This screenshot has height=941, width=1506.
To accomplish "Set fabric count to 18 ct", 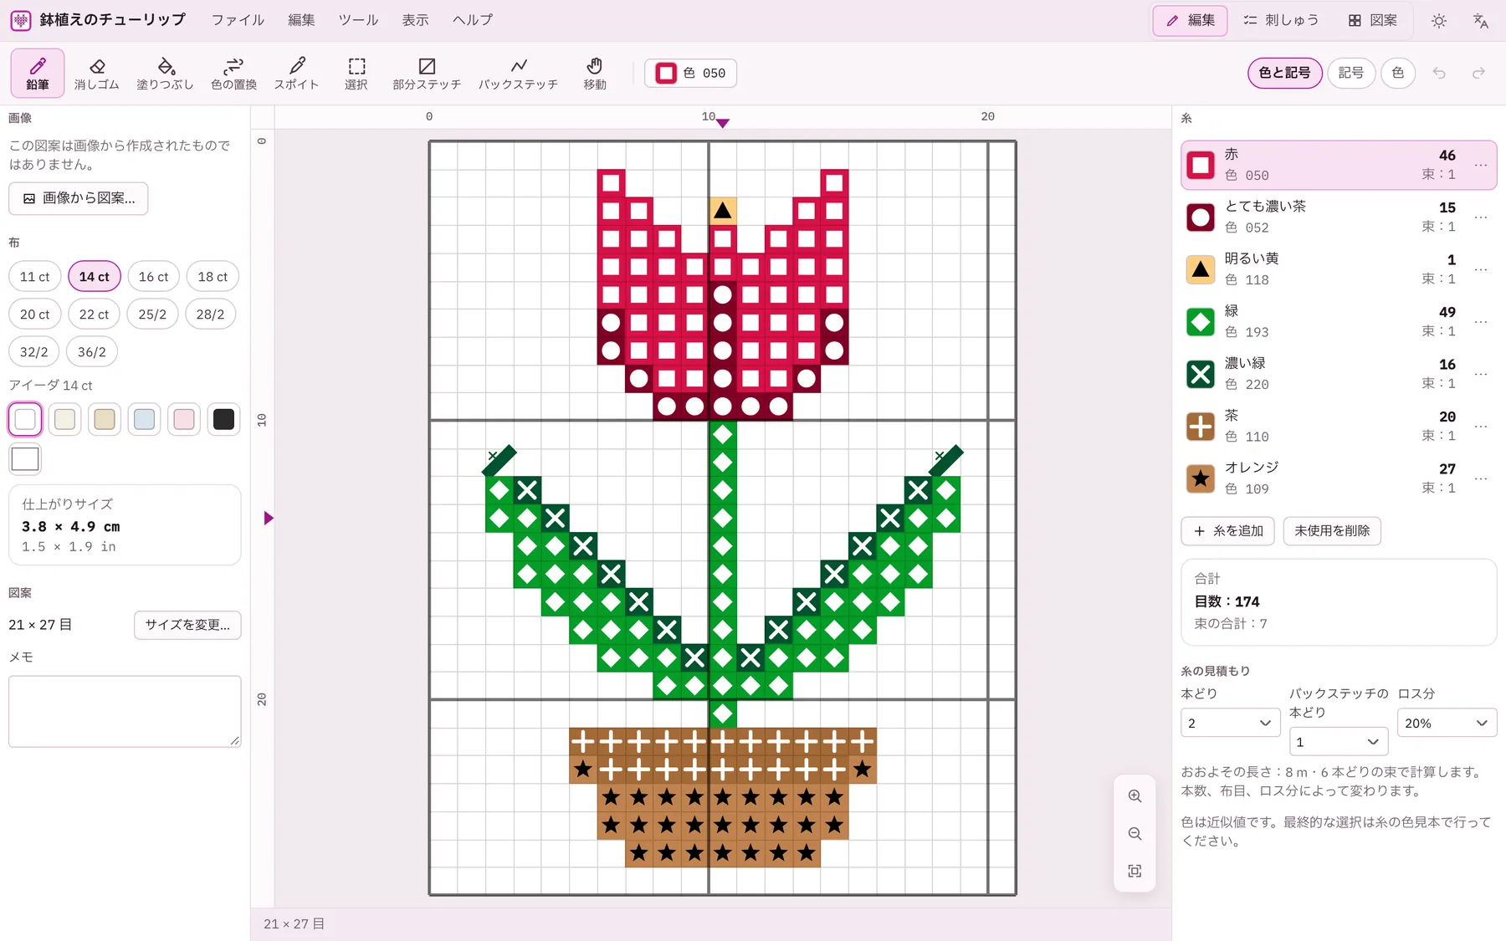I will coord(213,277).
